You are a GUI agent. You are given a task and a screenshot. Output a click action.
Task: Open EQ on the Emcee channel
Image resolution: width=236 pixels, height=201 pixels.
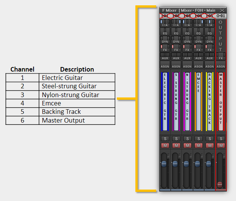pos(198,33)
